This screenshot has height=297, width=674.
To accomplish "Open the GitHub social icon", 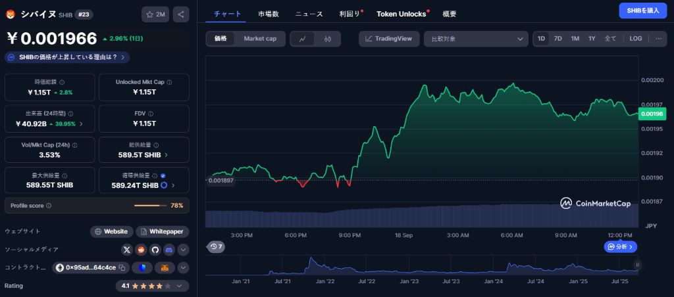I will (155, 250).
